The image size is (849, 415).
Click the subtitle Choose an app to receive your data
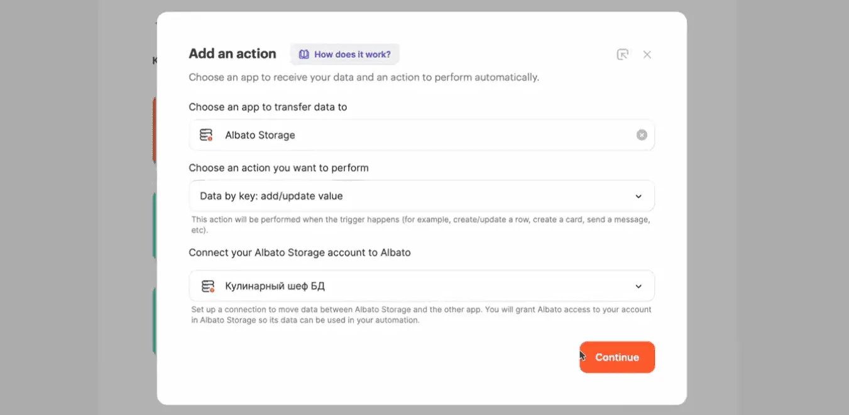click(x=364, y=78)
